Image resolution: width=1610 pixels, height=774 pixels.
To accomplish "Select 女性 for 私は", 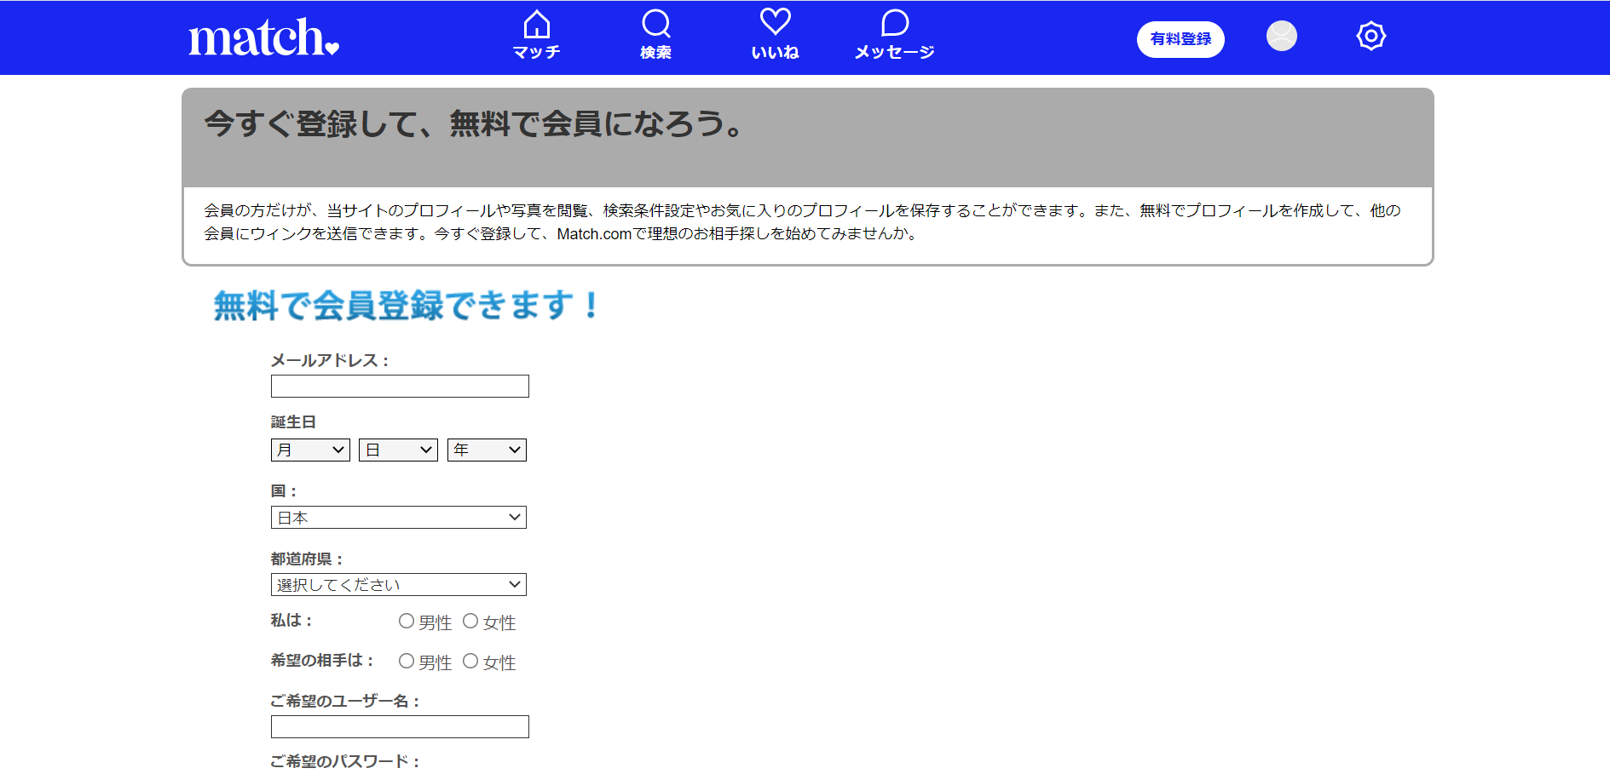I will (x=470, y=622).
